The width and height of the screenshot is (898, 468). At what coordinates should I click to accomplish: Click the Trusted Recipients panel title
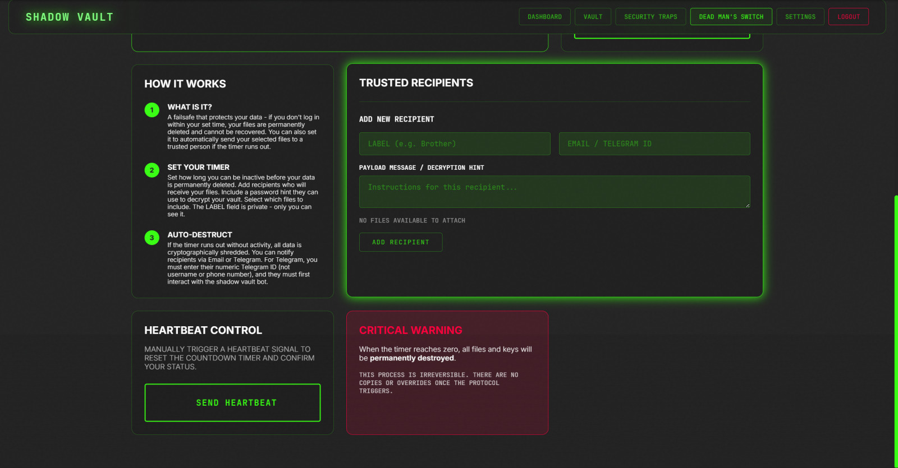(416, 83)
